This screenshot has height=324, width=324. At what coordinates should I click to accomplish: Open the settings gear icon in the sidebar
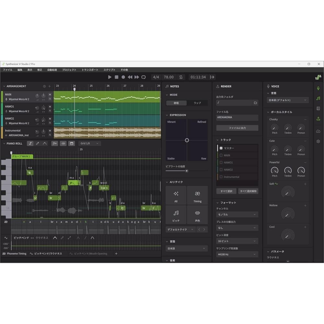(318, 141)
